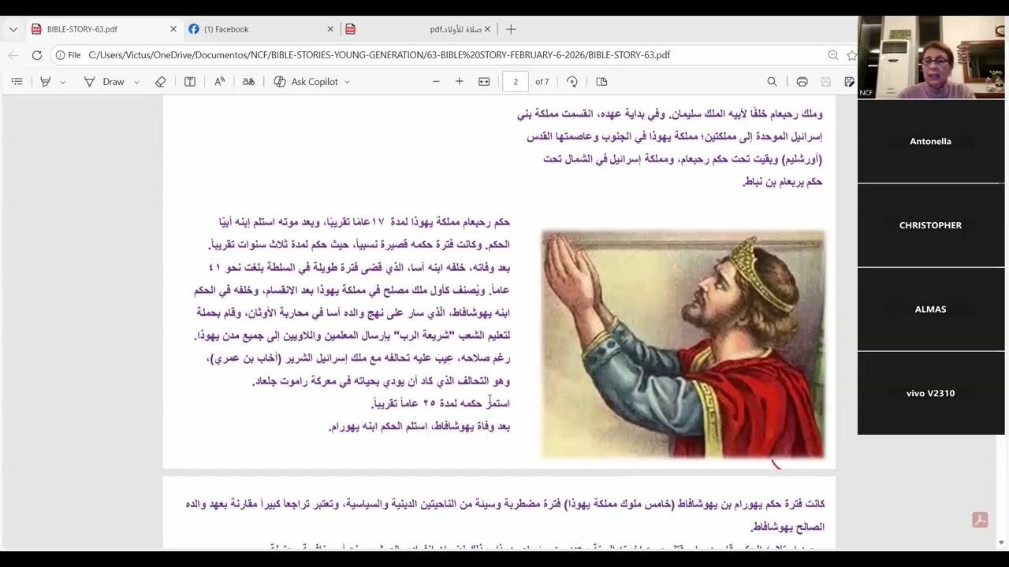Print the PDF document

[x=802, y=82]
